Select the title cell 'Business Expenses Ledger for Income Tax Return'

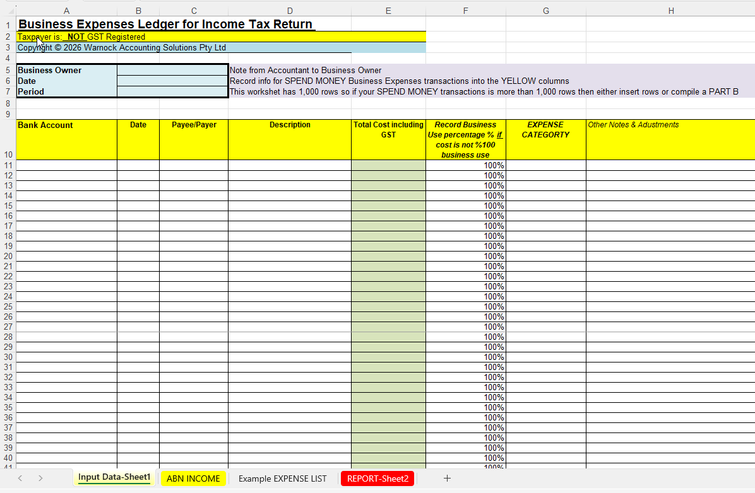165,24
